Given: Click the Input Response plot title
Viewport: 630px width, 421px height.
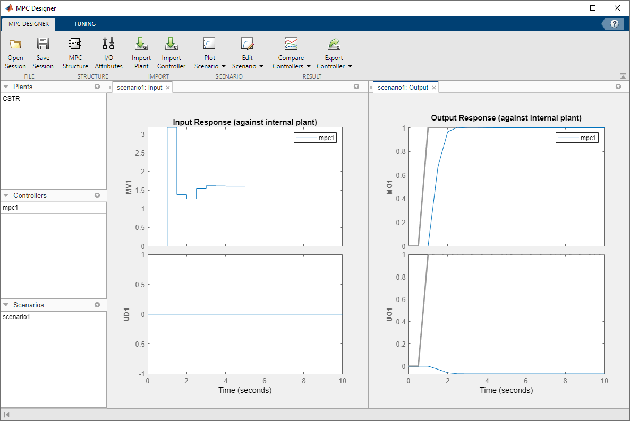Looking at the screenshot, I should click(x=245, y=122).
